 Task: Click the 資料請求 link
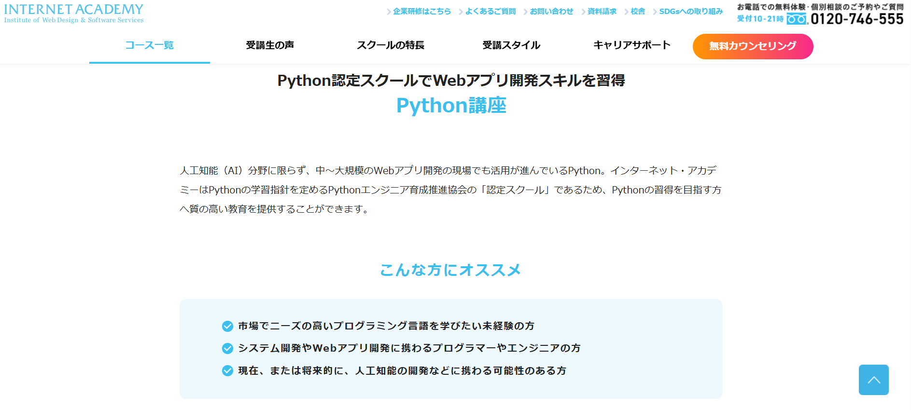pyautogui.click(x=599, y=11)
